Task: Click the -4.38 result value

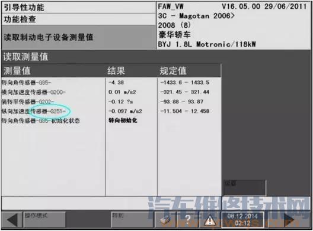Action: click(116, 83)
